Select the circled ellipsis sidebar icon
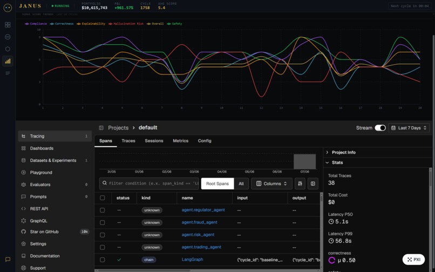Image resolution: width=435 pixels, height=272 pixels. (x=8, y=37)
